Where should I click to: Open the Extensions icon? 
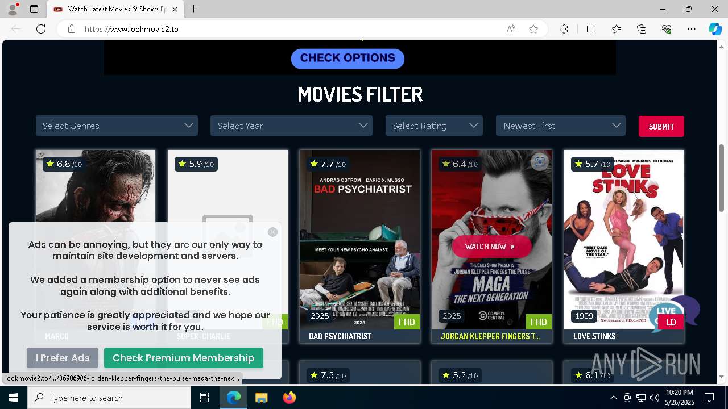(x=564, y=29)
